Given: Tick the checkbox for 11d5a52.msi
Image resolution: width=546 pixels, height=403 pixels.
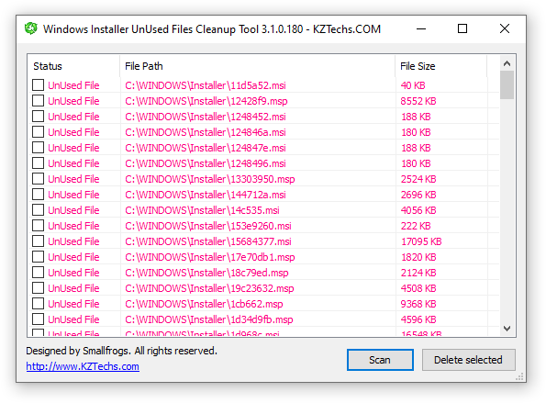Looking at the screenshot, I should [38, 85].
